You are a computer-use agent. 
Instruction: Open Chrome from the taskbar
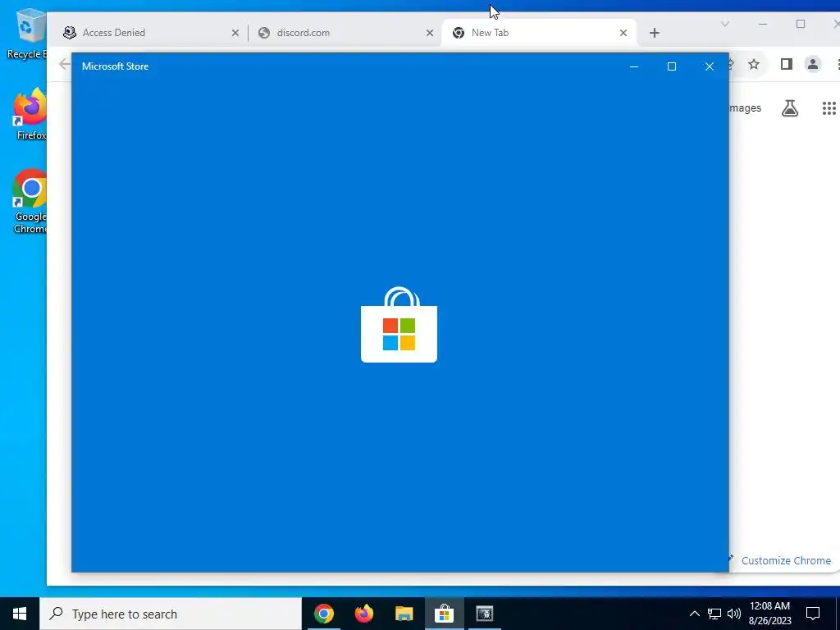point(323,614)
